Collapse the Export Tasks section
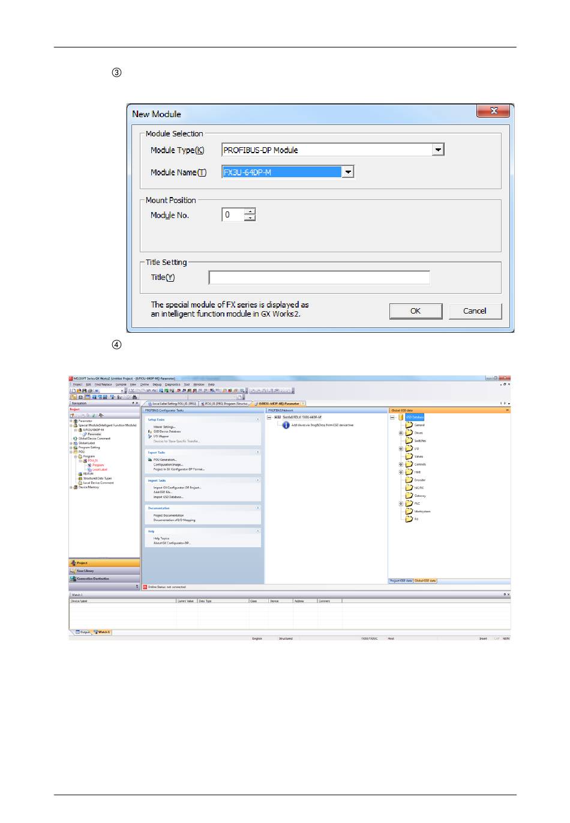Image resolution: width=570 pixels, height=823 pixels. tap(258, 452)
